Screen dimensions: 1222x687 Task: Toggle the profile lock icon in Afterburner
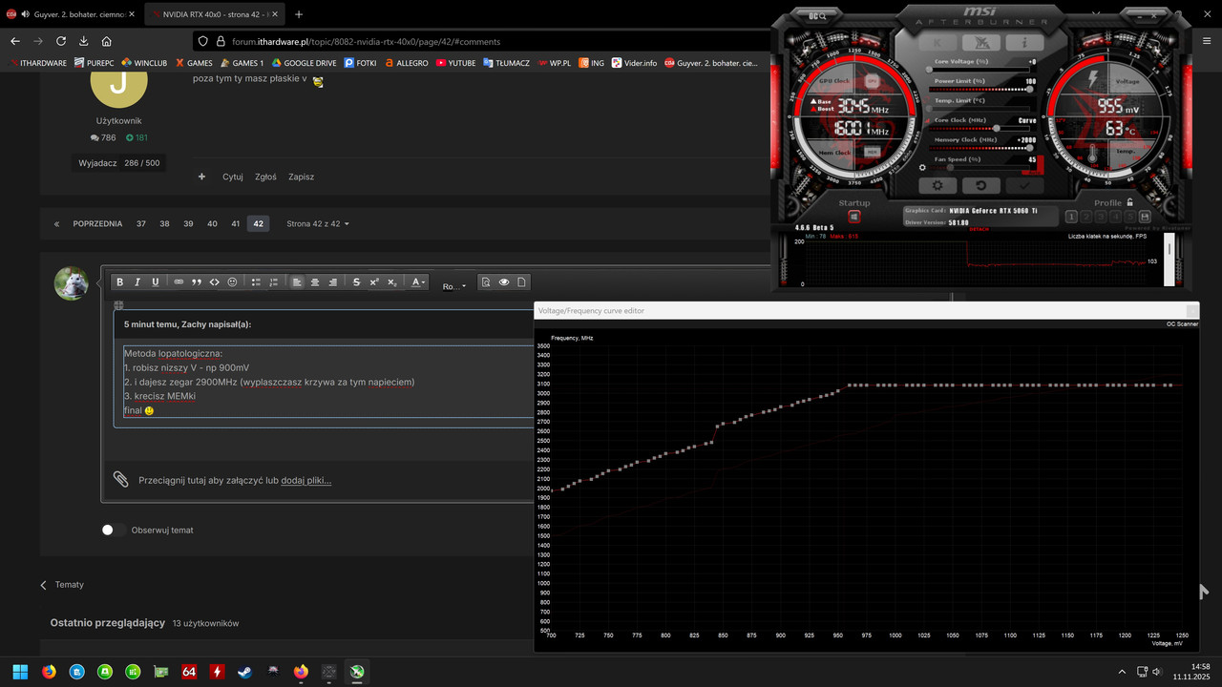(1130, 202)
